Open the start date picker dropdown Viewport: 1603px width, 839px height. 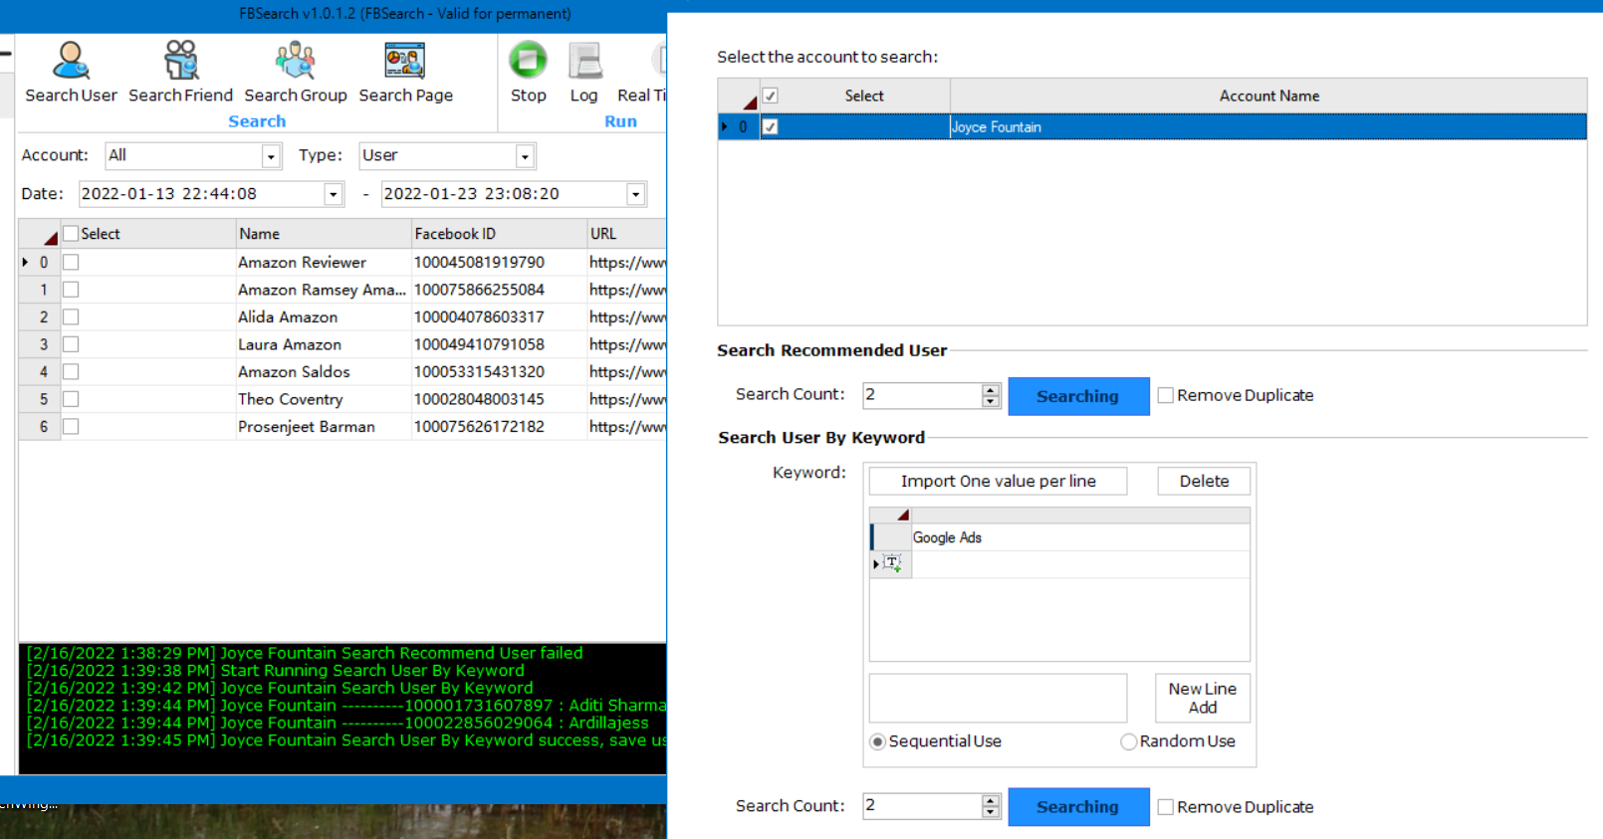[334, 194]
